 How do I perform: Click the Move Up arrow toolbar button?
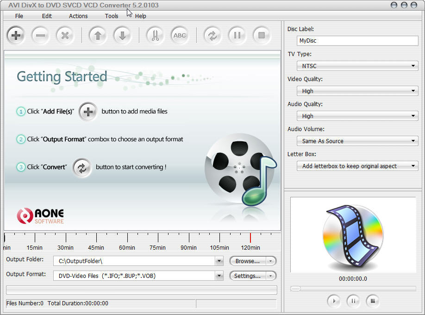98,35
